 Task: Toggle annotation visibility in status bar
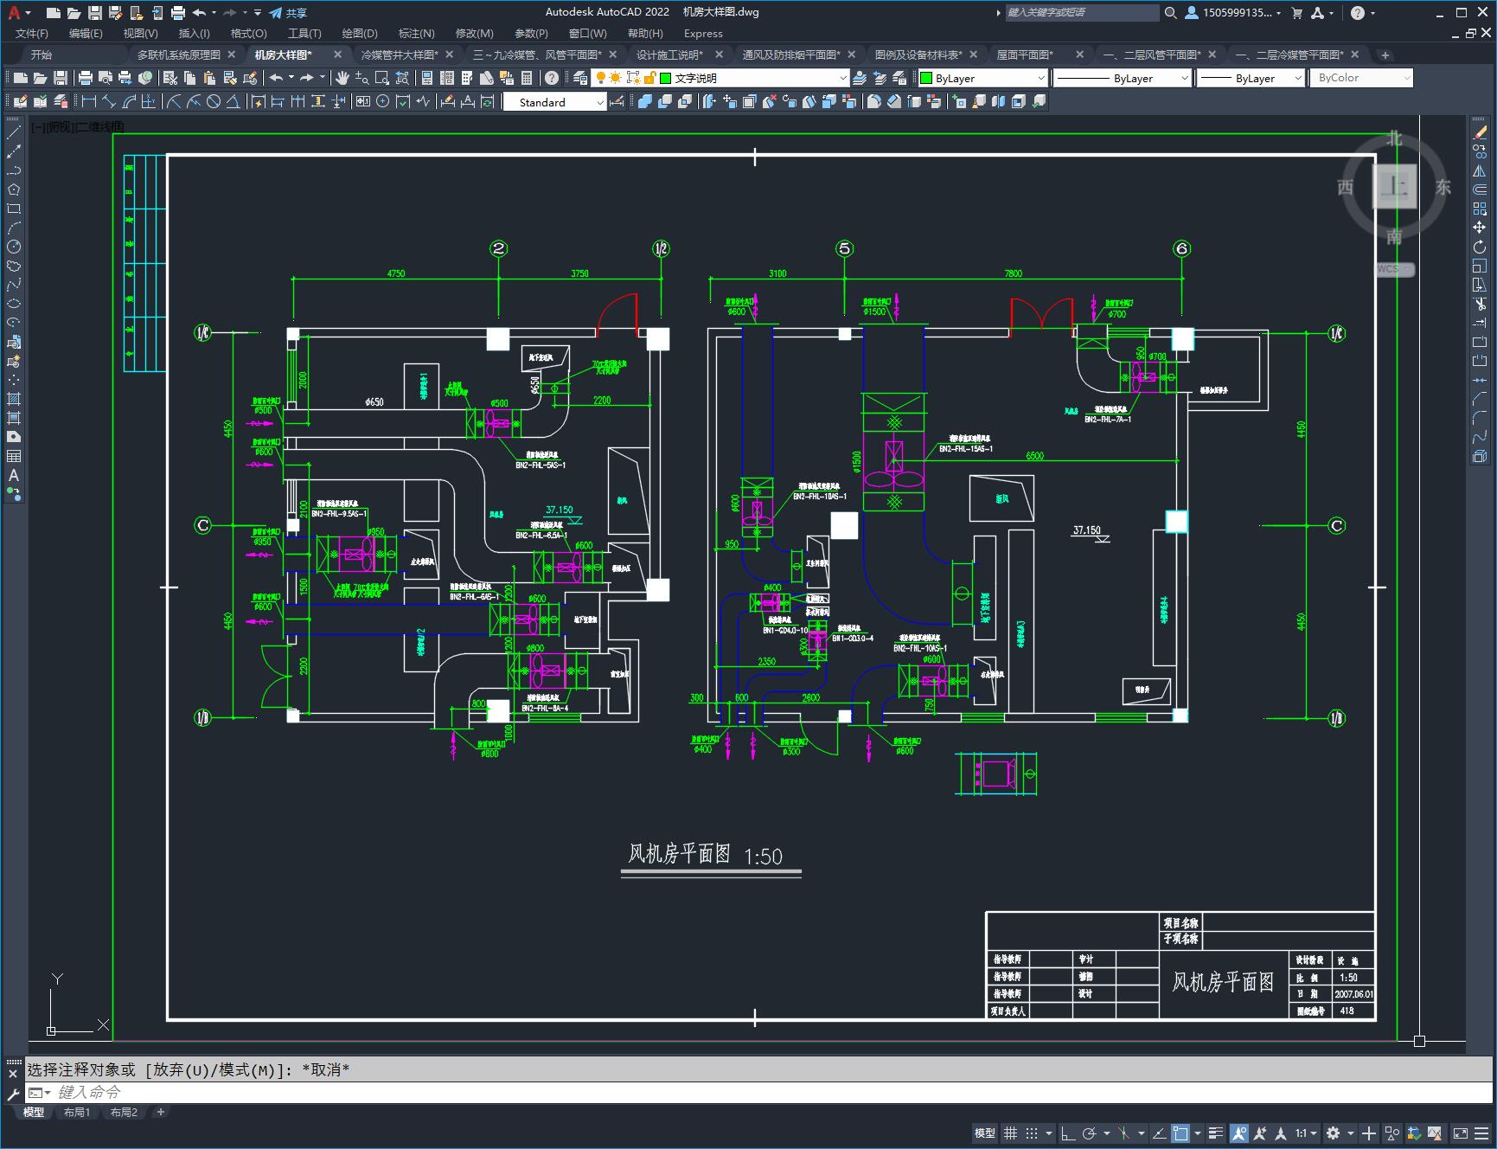click(1239, 1133)
